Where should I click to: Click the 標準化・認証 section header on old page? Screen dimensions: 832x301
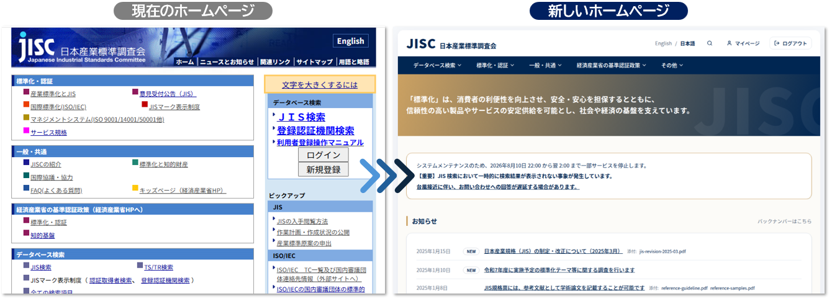click(x=132, y=81)
